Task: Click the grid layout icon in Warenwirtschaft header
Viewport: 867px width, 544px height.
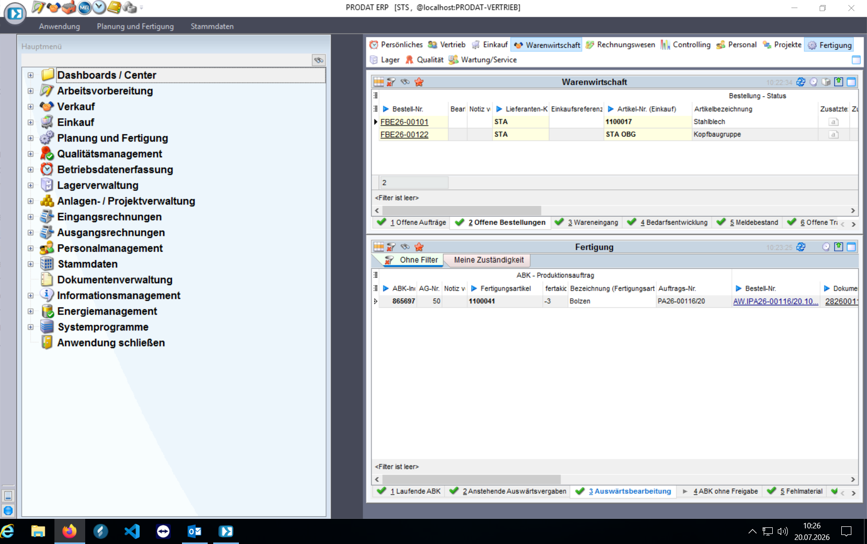Action: pyautogui.click(x=379, y=82)
